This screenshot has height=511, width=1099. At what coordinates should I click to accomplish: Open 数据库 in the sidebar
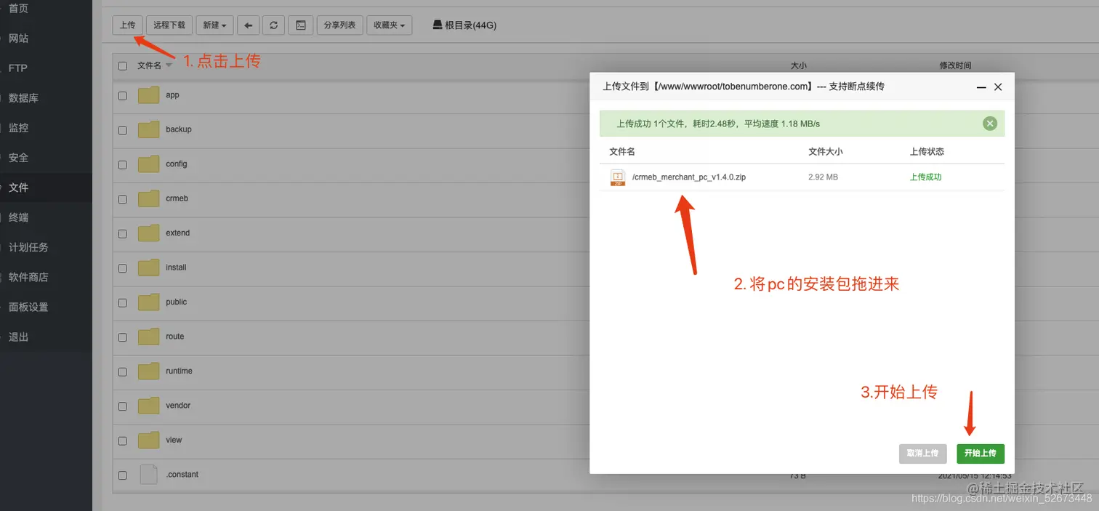23,97
